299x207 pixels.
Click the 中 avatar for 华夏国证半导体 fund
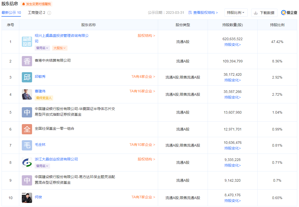(x=27, y=112)
